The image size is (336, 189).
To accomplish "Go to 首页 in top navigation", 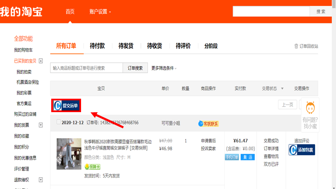I will [70, 12].
